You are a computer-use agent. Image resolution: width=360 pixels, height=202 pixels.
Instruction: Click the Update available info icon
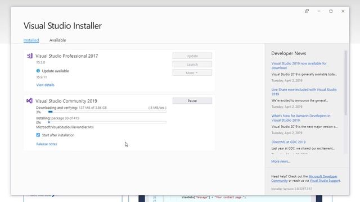(x=38, y=71)
